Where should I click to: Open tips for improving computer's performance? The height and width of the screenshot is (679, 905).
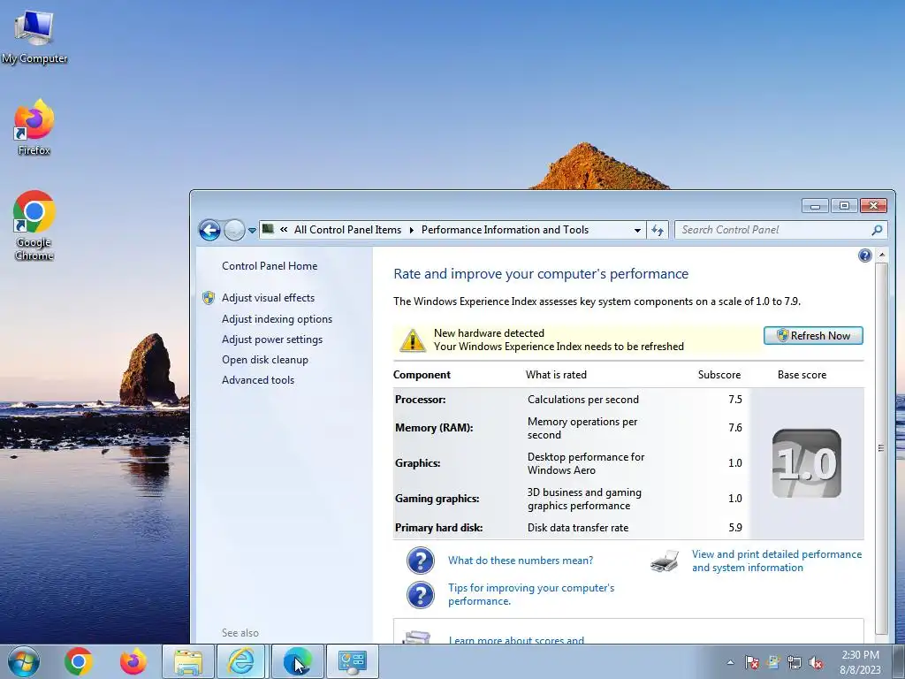[x=531, y=594]
